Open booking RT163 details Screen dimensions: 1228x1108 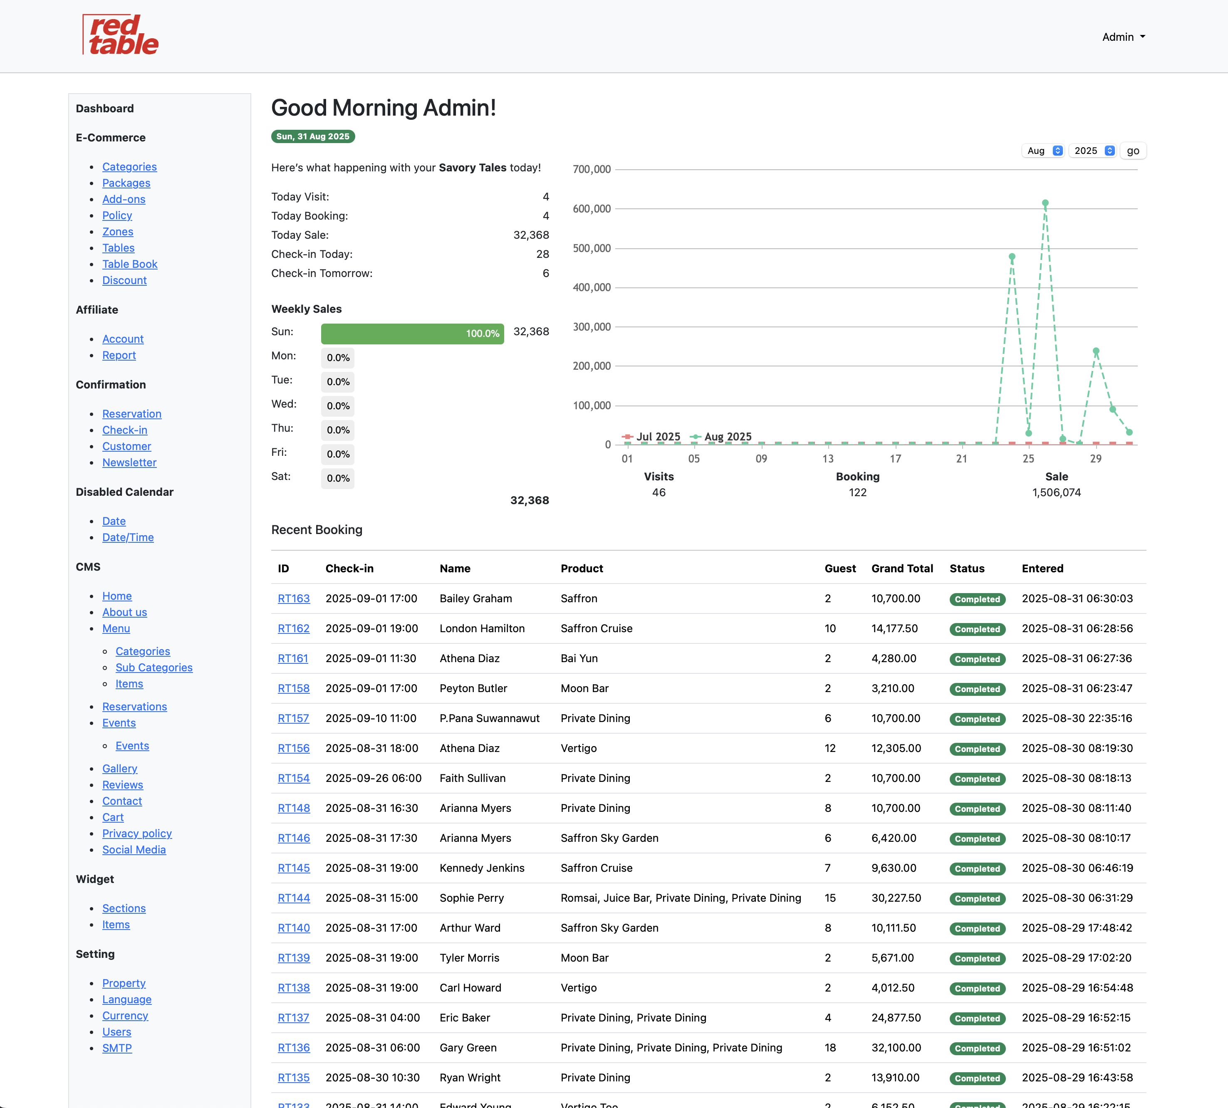293,599
